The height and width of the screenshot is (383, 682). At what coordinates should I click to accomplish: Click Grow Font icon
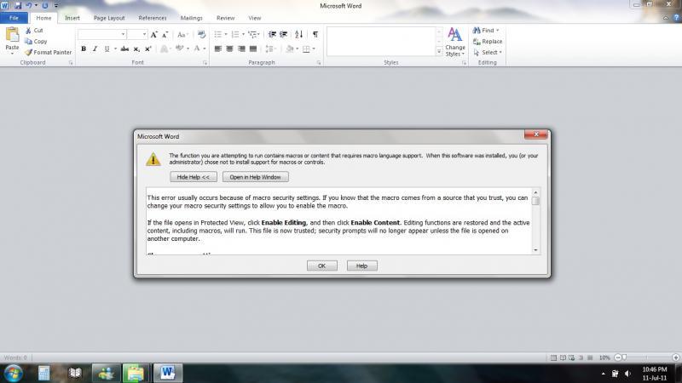tap(153, 34)
